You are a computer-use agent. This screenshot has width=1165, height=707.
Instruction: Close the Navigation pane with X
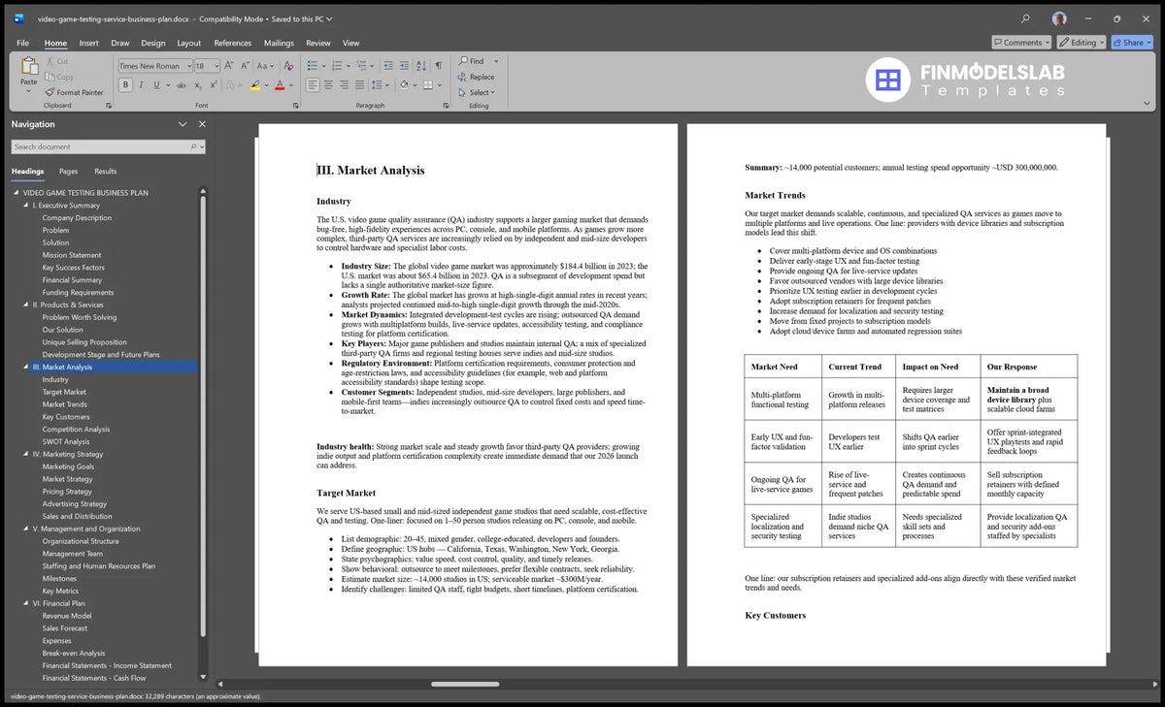coord(202,124)
